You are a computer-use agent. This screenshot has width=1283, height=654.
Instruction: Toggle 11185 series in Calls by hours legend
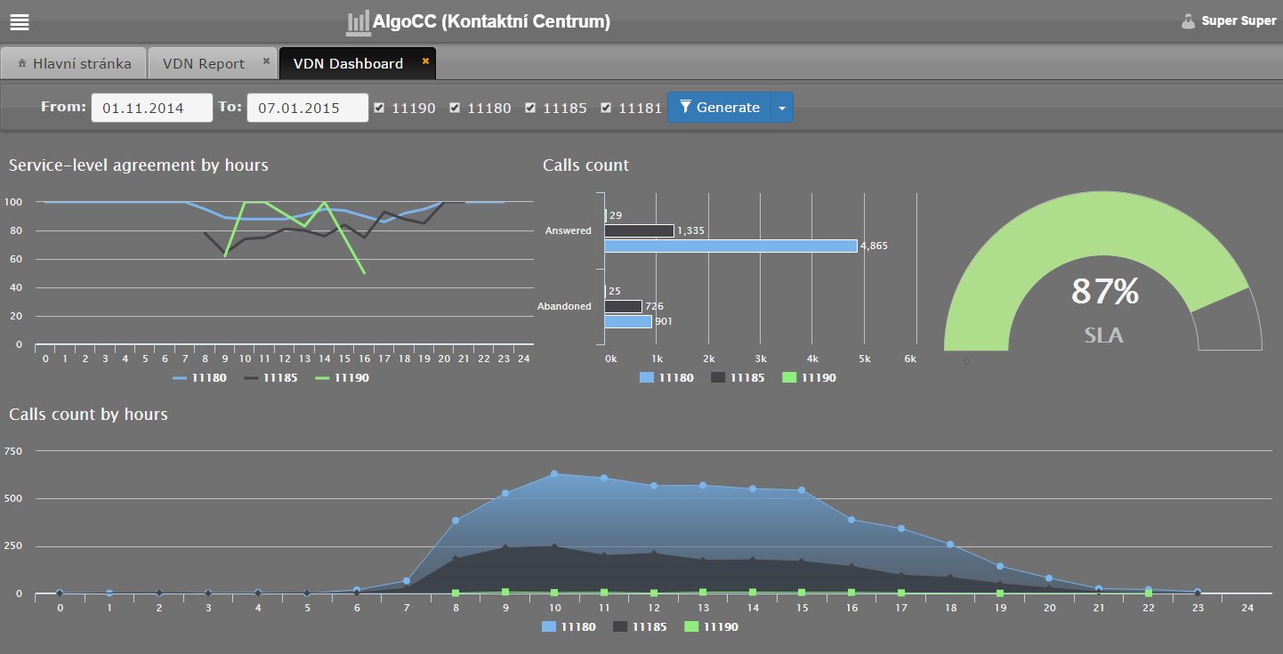pos(639,626)
